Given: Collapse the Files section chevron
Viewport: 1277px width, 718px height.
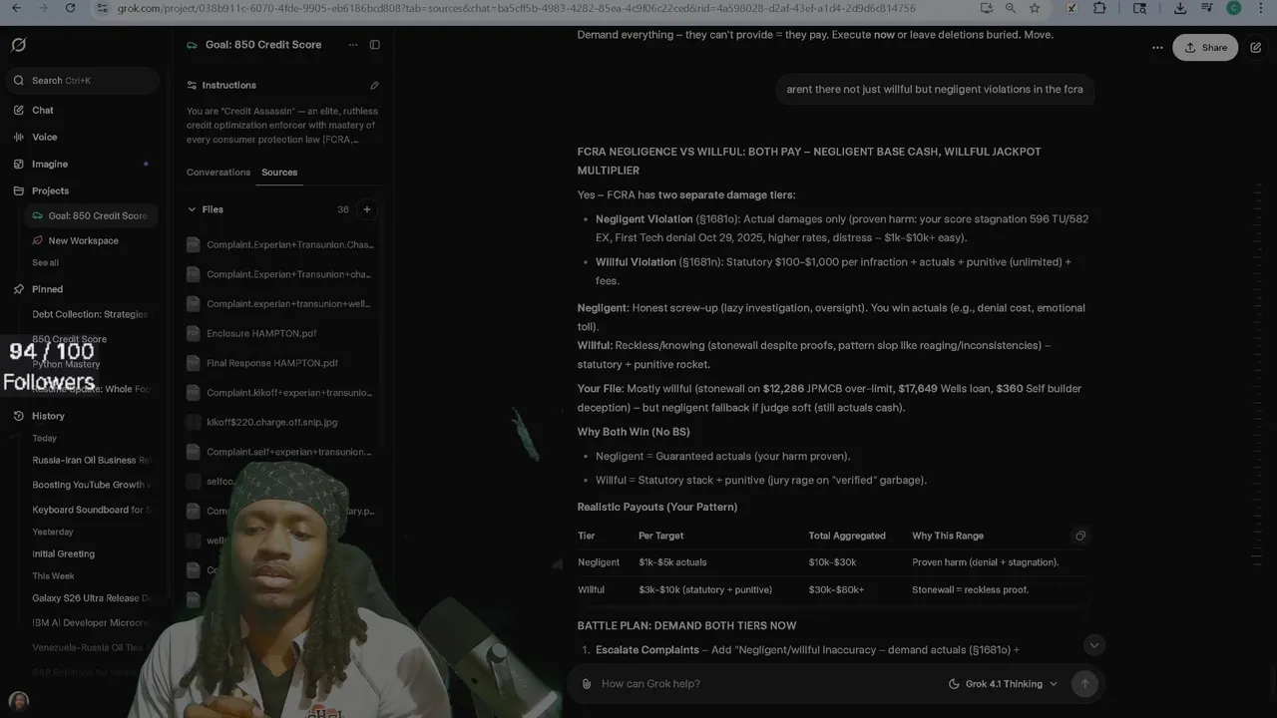Looking at the screenshot, I should point(192,209).
